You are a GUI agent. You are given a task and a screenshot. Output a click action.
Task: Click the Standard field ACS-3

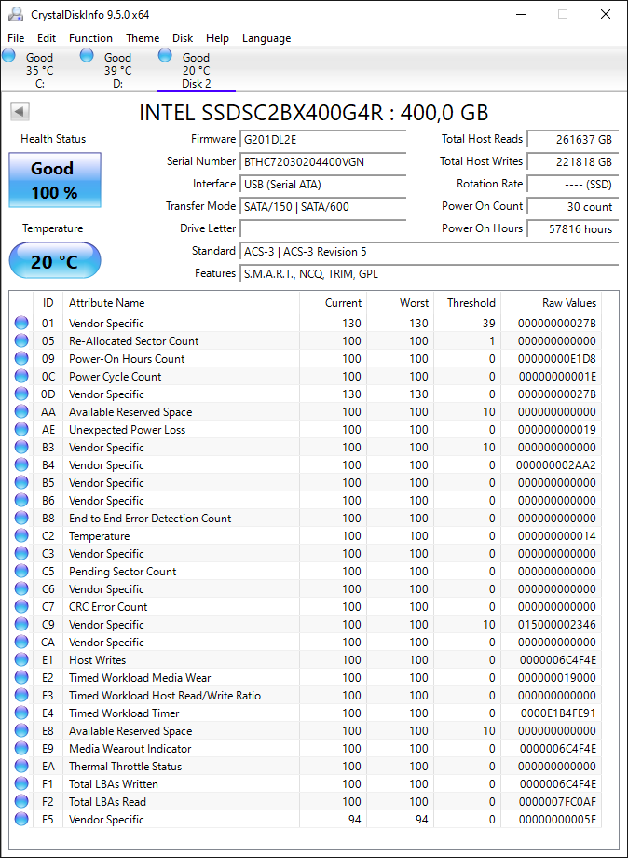click(429, 251)
